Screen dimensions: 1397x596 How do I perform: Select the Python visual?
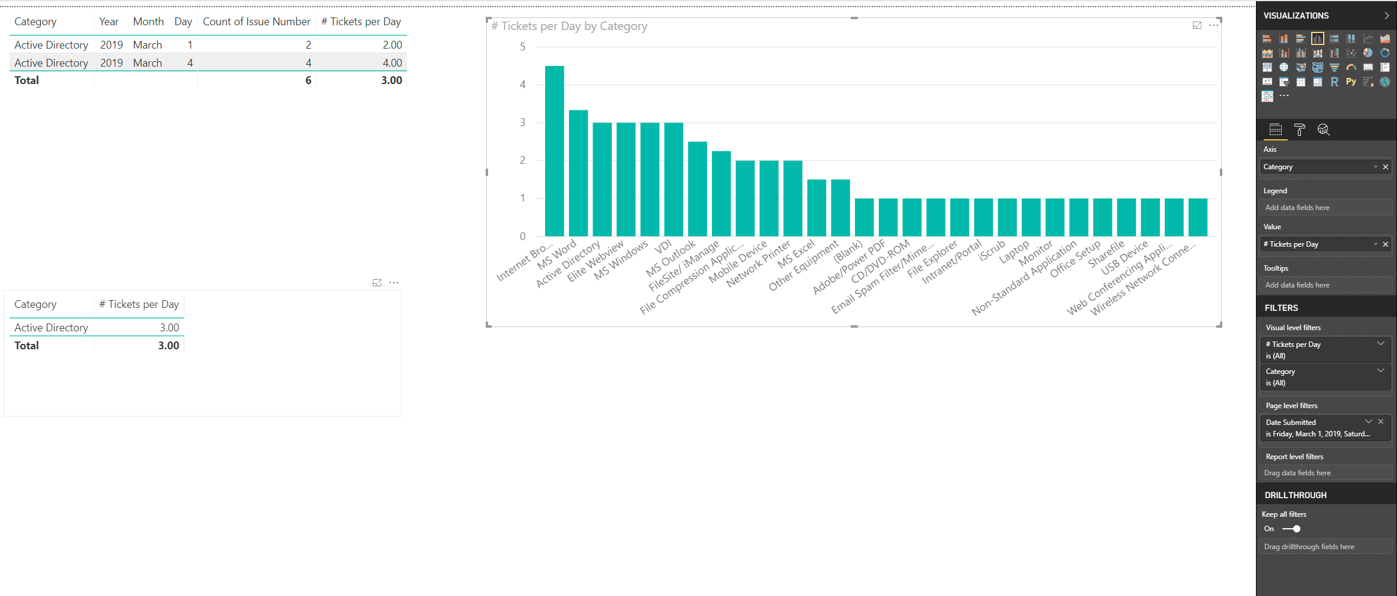1351,82
